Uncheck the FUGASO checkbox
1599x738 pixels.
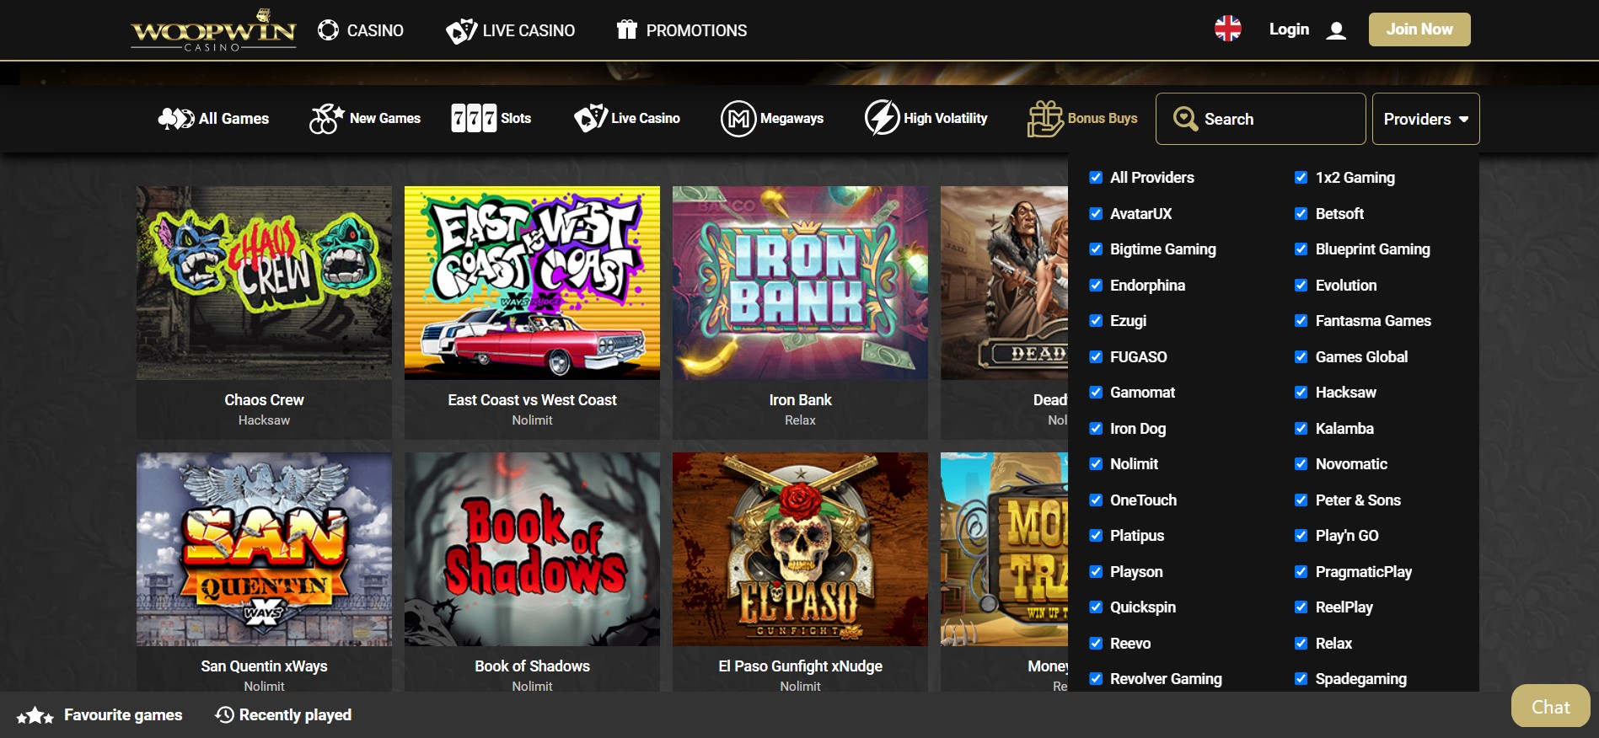coord(1096,357)
